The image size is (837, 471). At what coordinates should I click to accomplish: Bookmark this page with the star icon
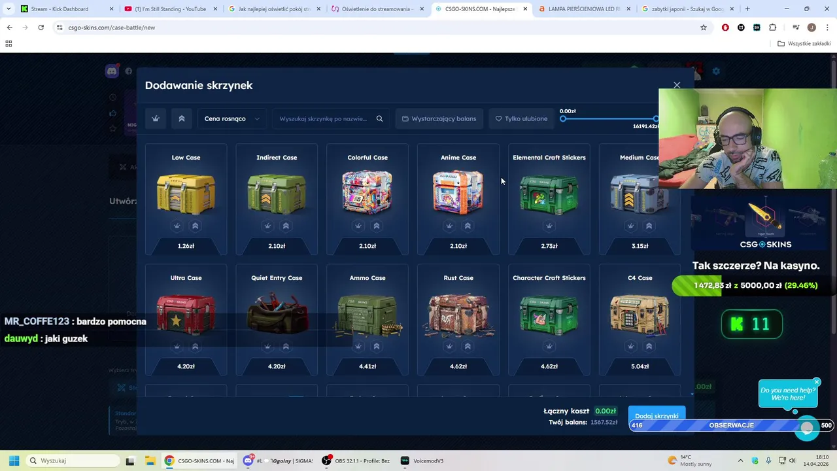[704, 27]
